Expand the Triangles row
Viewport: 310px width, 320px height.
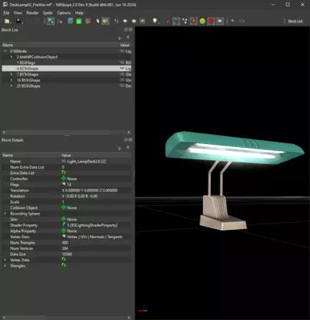coord(5,266)
